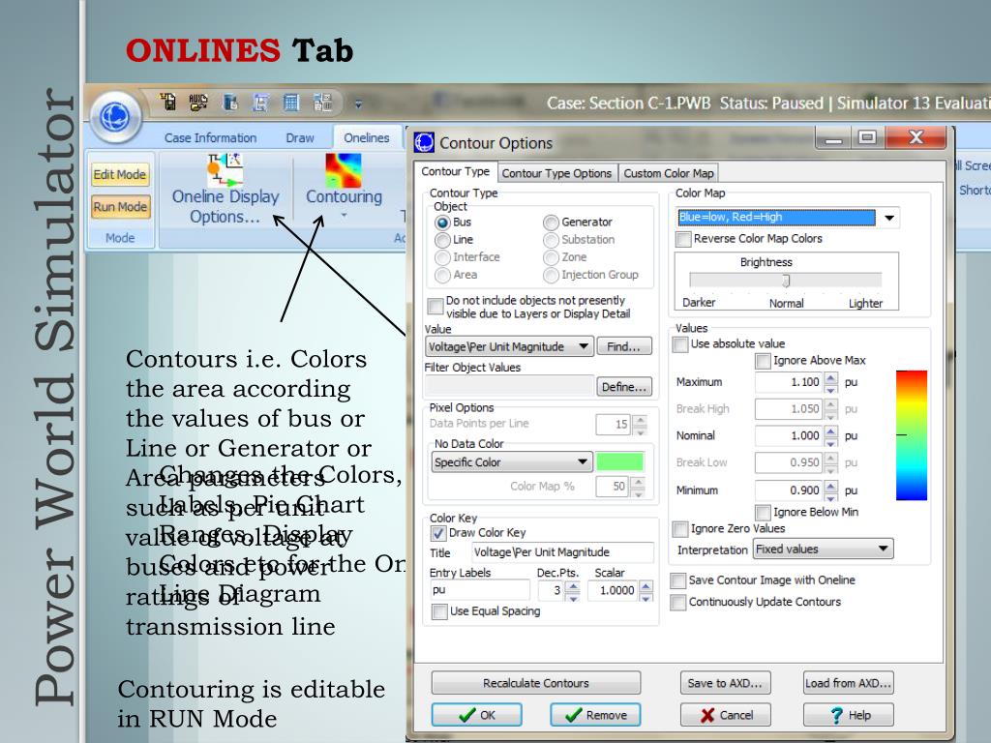Enable Use absolute value checkbox
This screenshot has height=743, width=991.
[x=680, y=344]
